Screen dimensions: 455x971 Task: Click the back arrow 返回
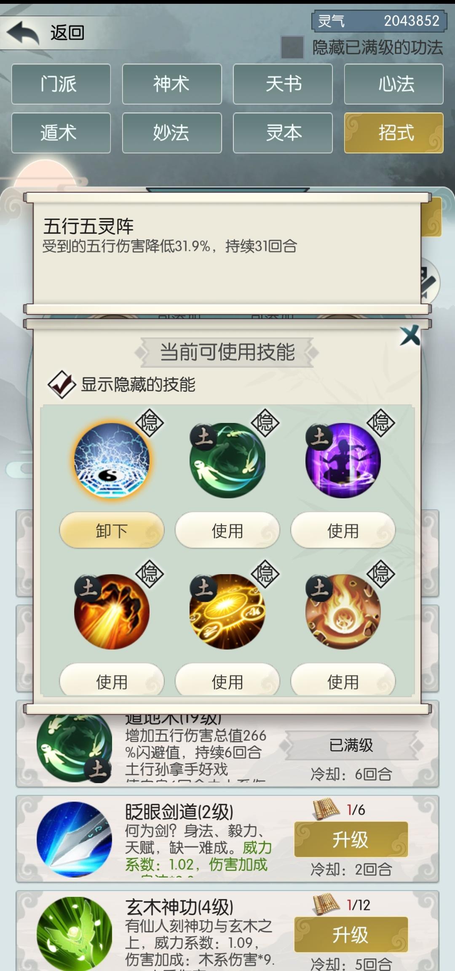click(46, 33)
